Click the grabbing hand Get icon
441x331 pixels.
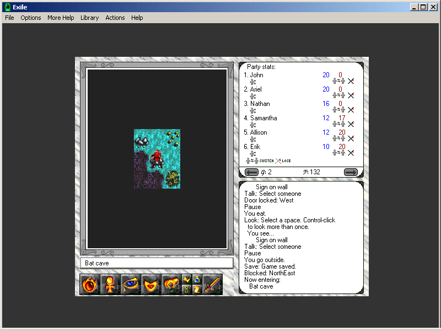(171, 284)
